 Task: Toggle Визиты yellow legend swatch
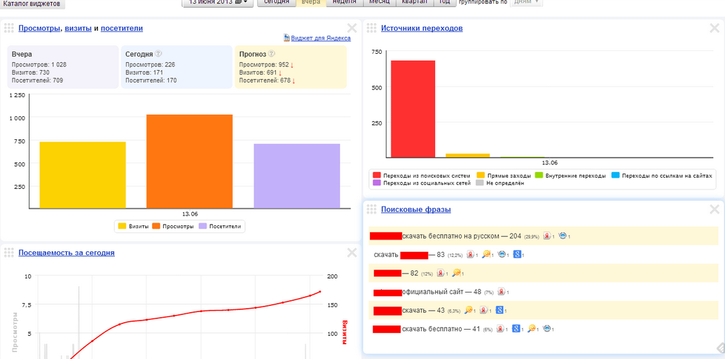(122, 227)
